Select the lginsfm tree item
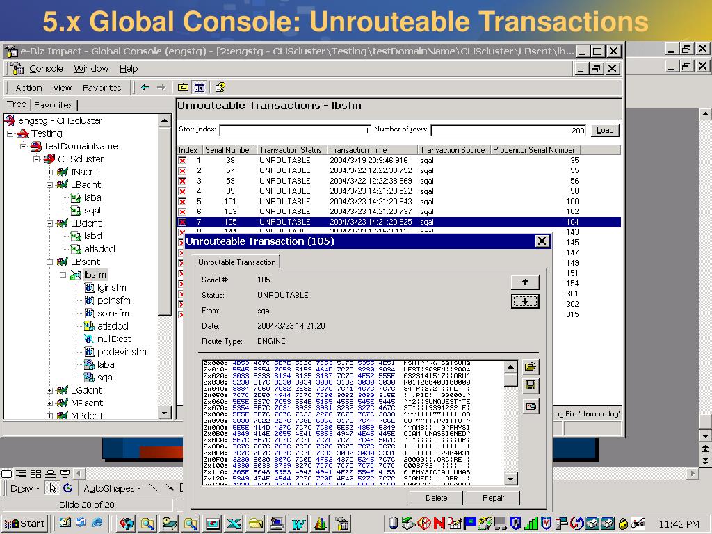Viewport: 712px width, 534px height. click(x=112, y=287)
